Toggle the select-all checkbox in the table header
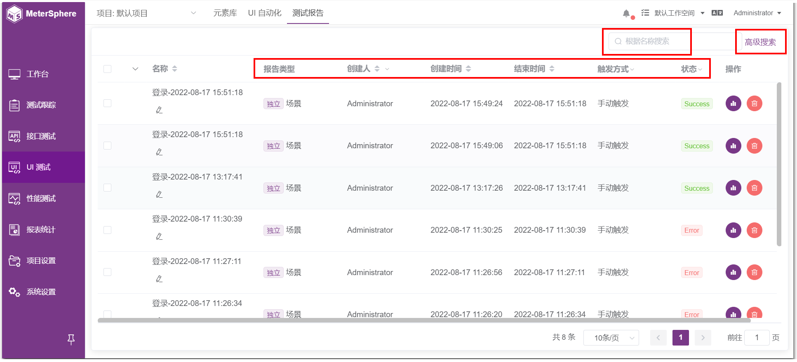This screenshot has width=797, height=362. (107, 69)
